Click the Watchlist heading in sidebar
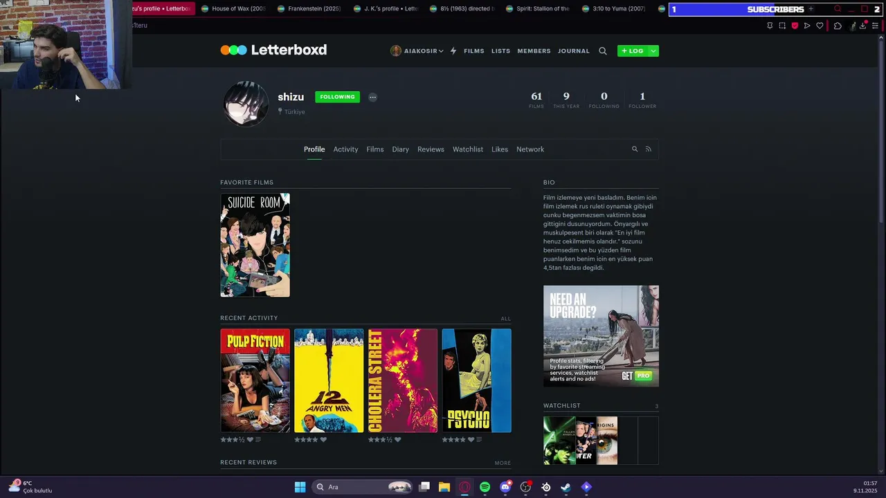The width and height of the screenshot is (886, 498). [562, 406]
